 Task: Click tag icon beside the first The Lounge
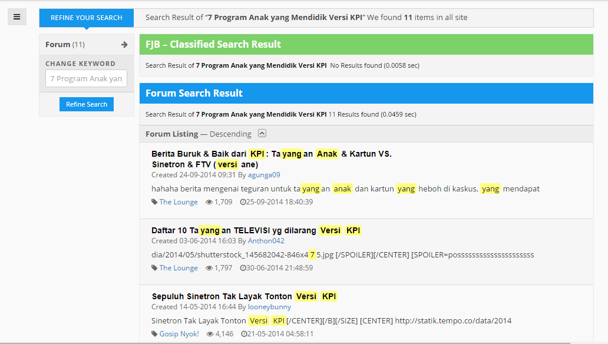point(154,202)
